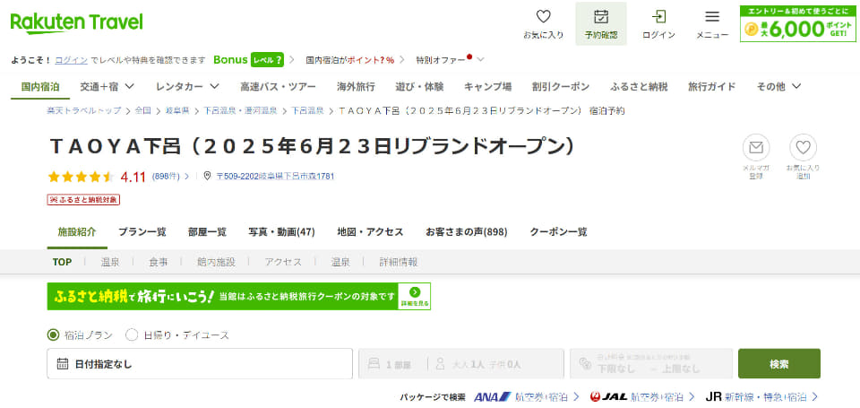This screenshot has width=860, height=408.
Task: Open キャンプ場 menu item
Action: [487, 87]
